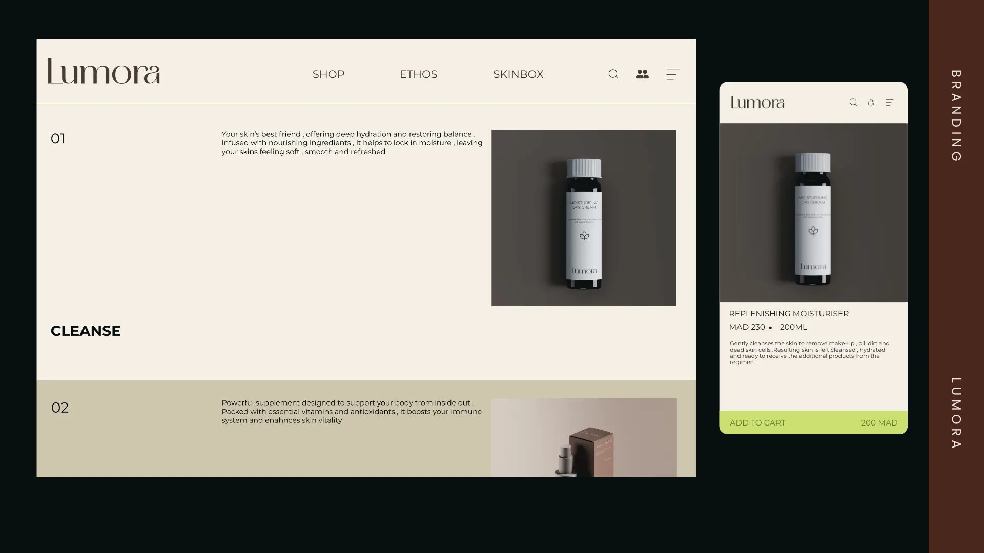Open the shopping bag icon in mobile card

coord(871,102)
